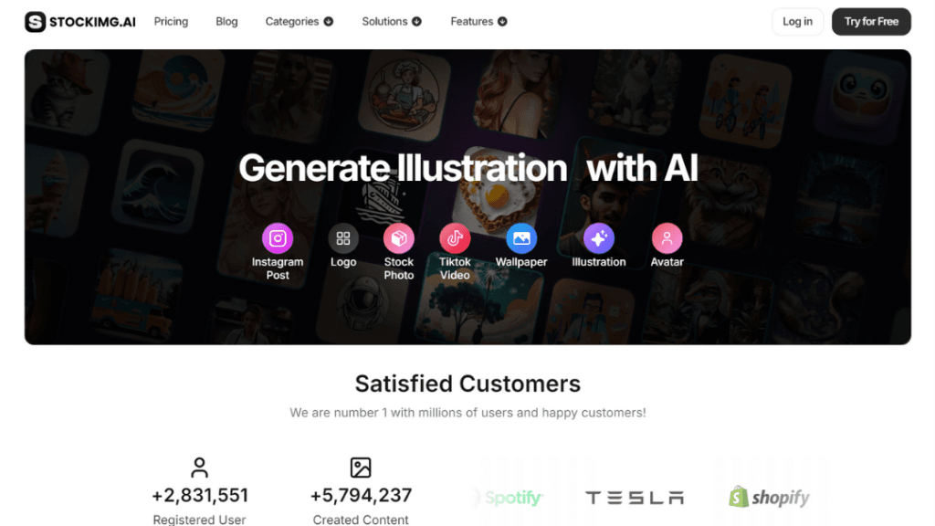Click the Instagram Post icon
The width and height of the screenshot is (935, 526).
pos(278,238)
